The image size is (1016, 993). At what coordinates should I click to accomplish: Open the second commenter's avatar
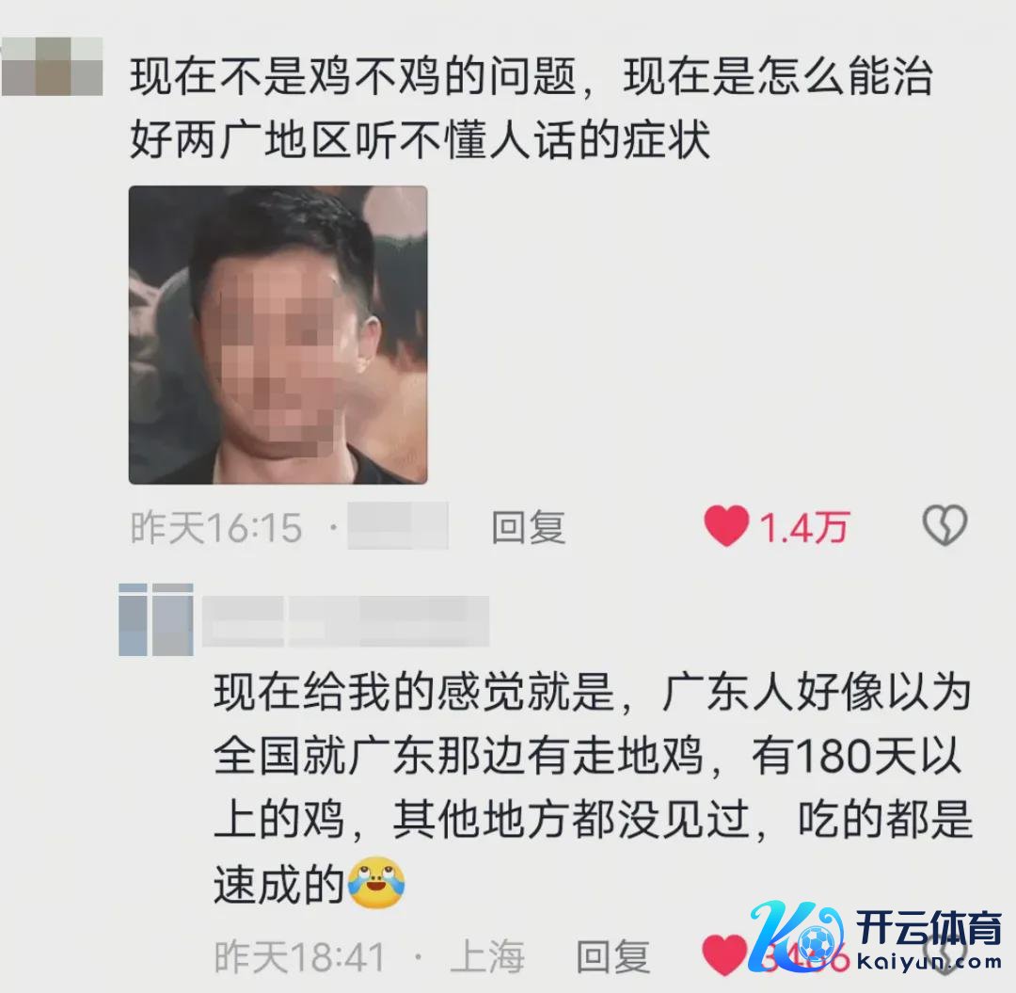pyautogui.click(x=156, y=619)
